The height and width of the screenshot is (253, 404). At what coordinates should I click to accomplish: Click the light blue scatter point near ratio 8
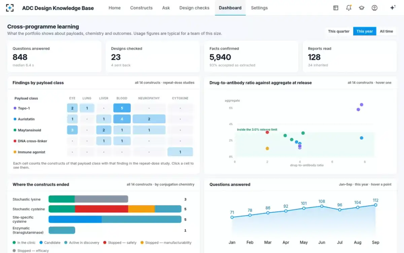[362, 138]
